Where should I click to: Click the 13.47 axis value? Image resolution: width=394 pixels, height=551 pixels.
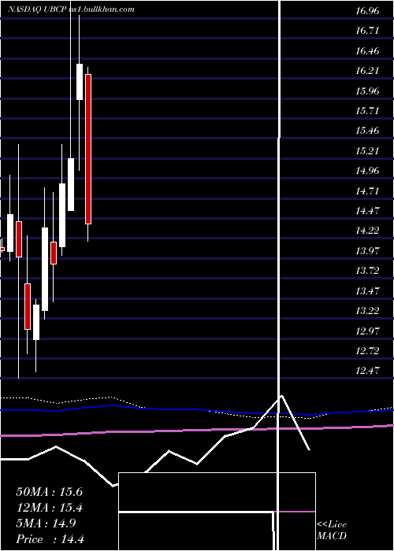click(367, 291)
